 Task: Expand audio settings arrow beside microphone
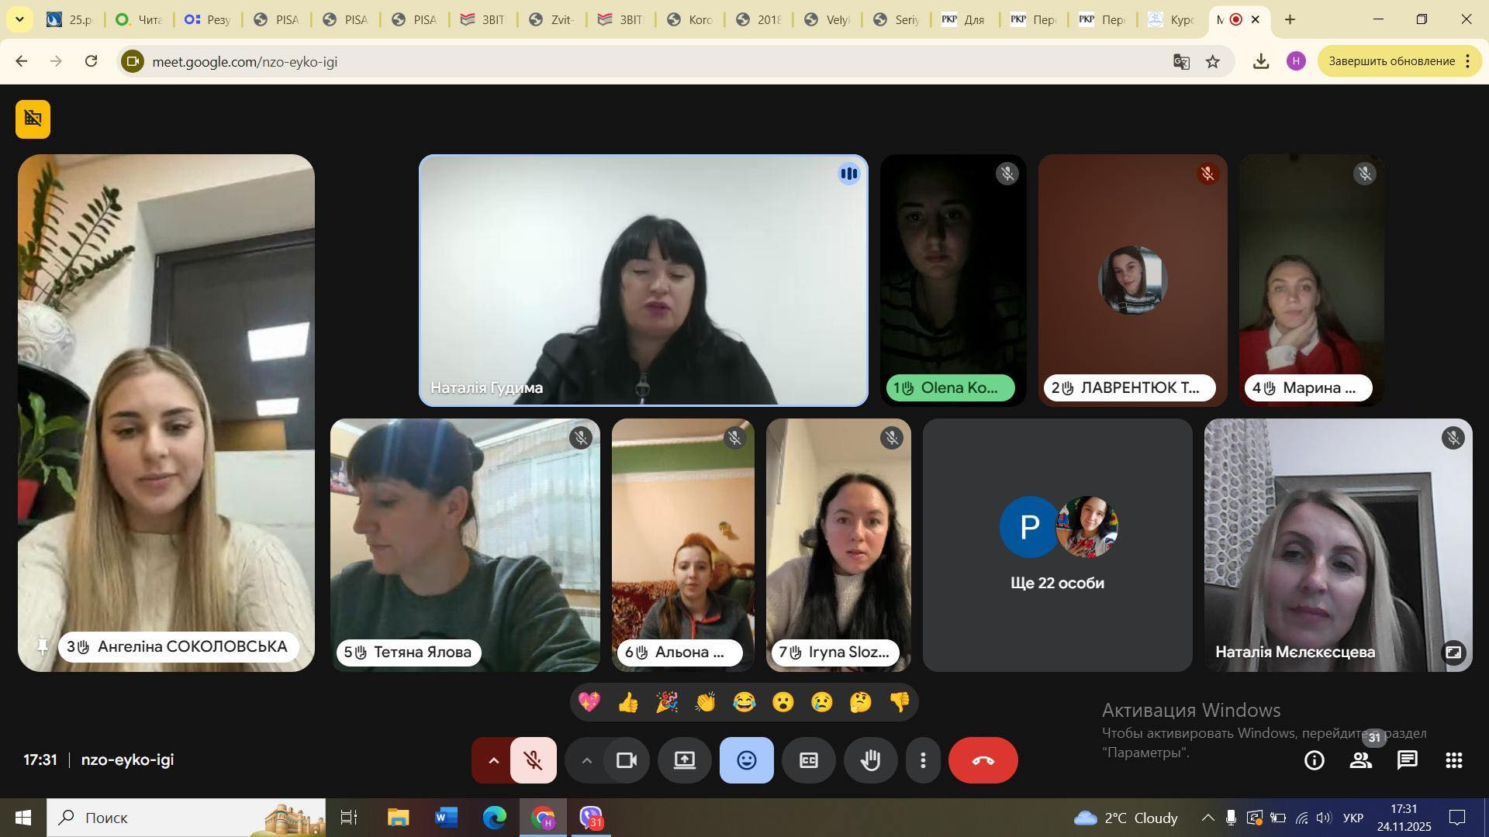point(492,760)
